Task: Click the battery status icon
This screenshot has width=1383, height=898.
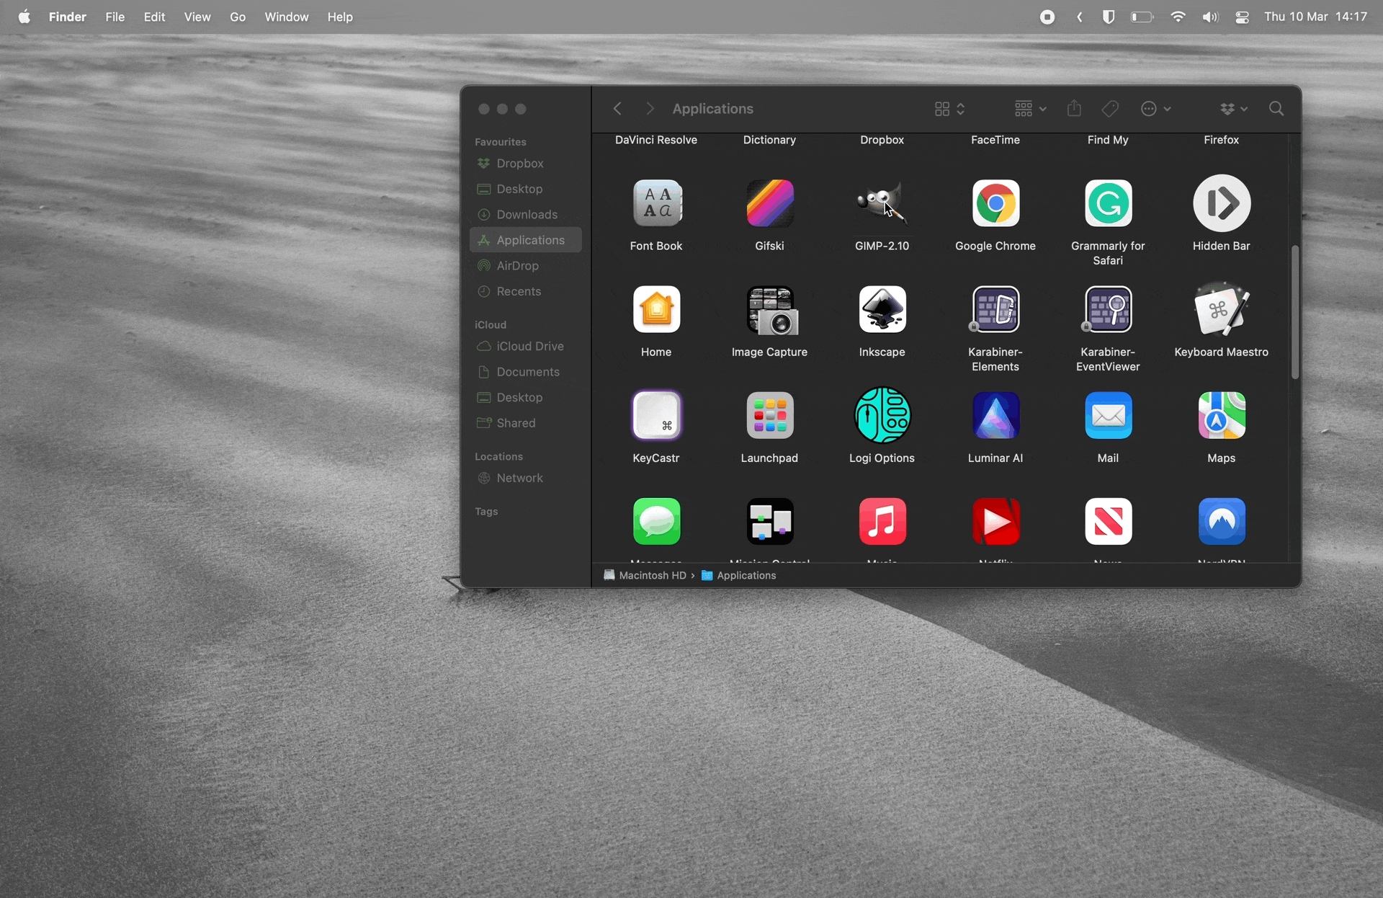Action: (1142, 17)
